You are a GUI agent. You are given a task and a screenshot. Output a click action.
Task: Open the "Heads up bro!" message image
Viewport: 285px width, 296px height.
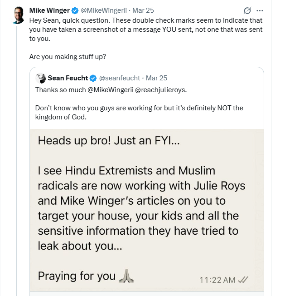145,204
